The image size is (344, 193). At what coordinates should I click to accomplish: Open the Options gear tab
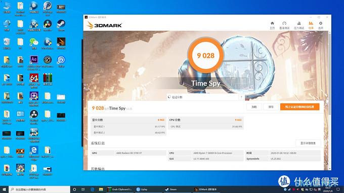[x=321, y=25]
